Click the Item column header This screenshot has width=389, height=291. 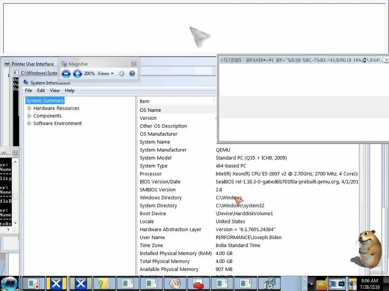tap(176, 101)
